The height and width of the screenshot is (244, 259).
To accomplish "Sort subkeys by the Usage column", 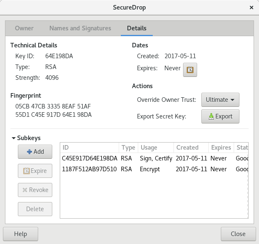I will (x=156, y=148).
